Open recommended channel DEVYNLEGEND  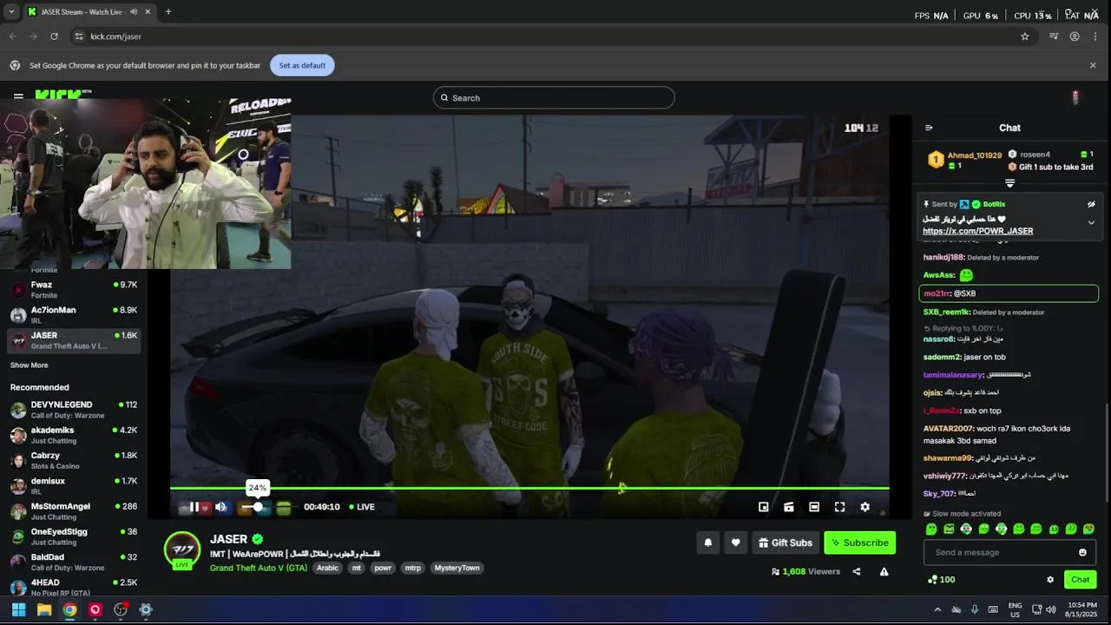73,410
